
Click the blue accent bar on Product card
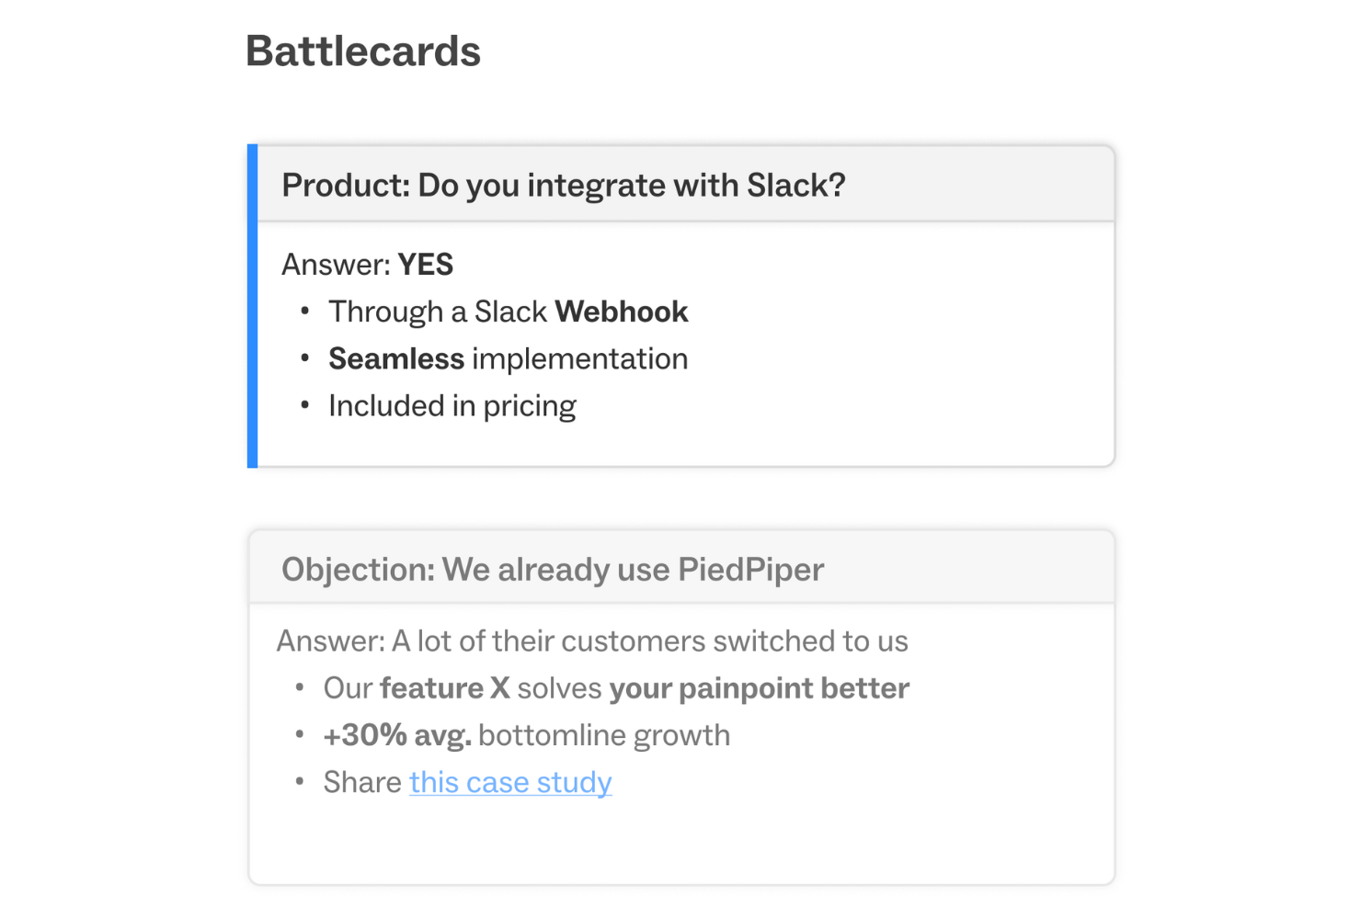(253, 305)
